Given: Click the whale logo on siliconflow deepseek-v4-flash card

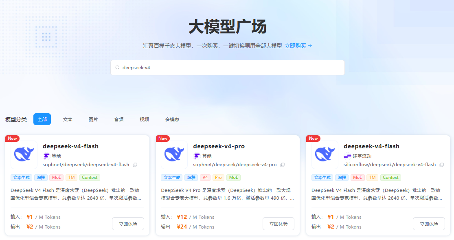Looking at the screenshot, I should tap(325, 155).
